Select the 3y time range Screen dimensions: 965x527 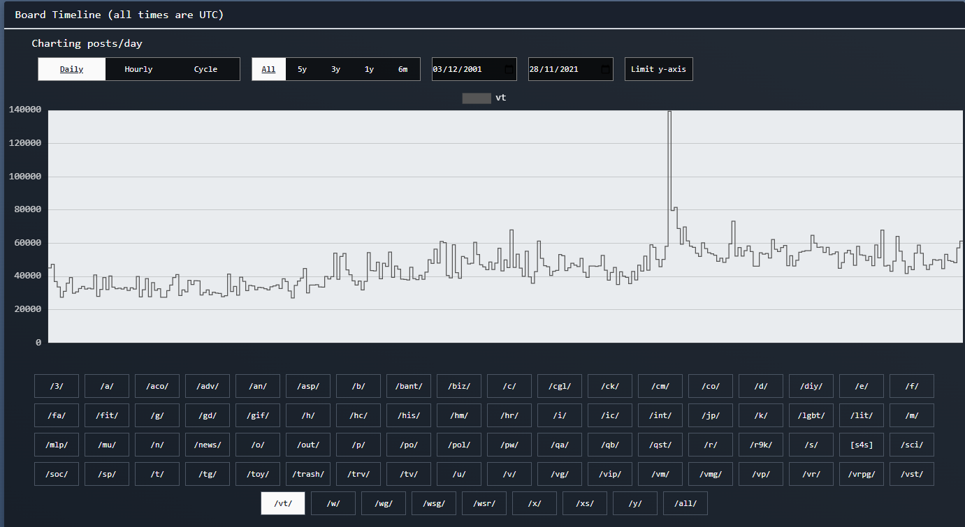click(x=335, y=69)
